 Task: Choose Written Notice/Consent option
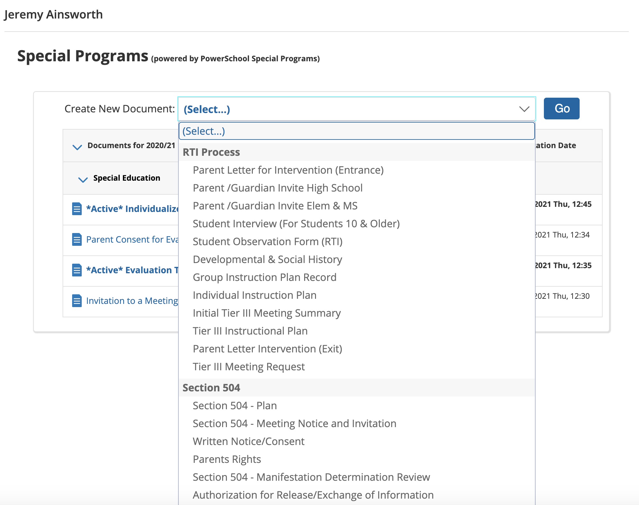(x=248, y=441)
